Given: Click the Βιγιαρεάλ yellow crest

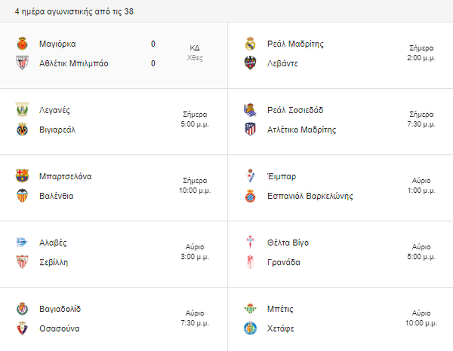Looking at the screenshot, I should (22, 129).
